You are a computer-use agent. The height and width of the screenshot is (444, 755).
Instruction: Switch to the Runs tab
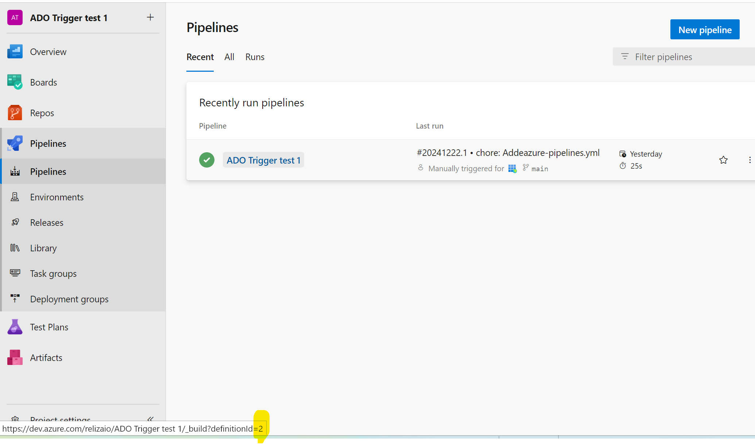[255, 57]
